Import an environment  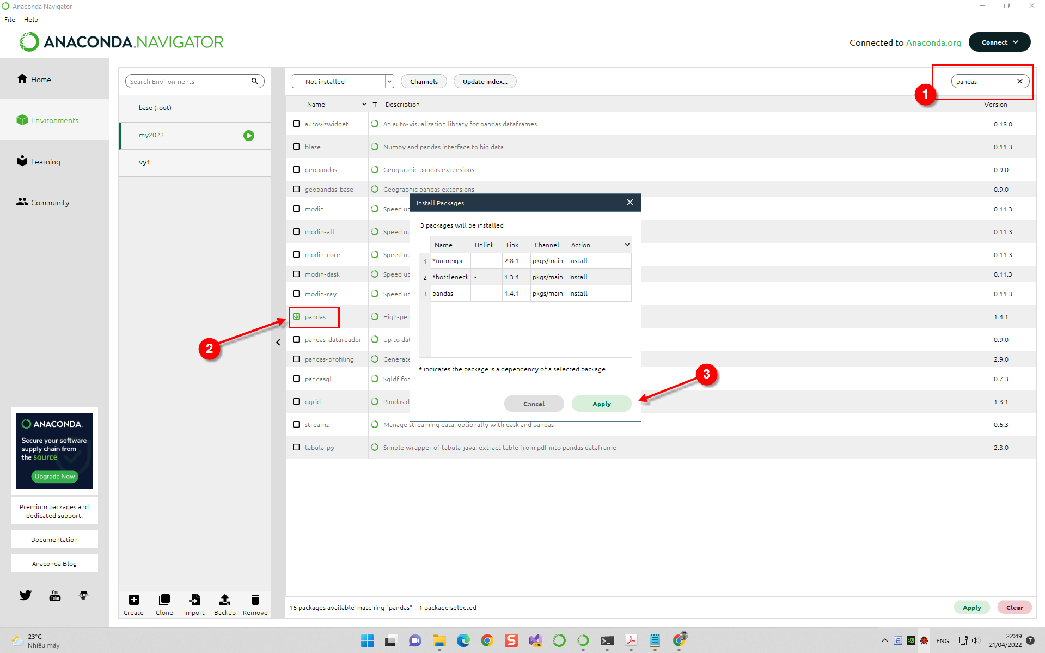(194, 605)
